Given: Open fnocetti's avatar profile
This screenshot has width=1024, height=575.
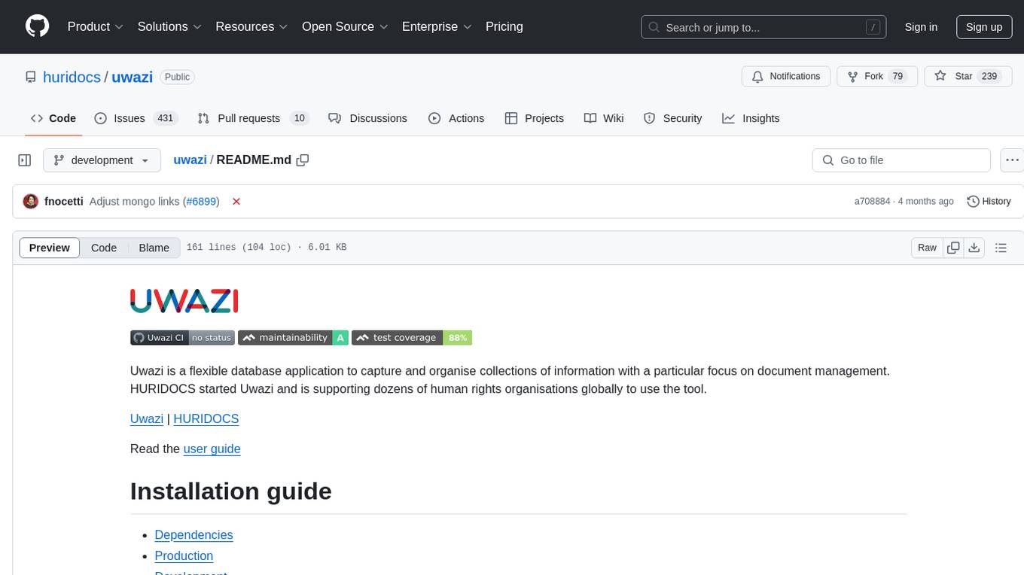Looking at the screenshot, I should 31,201.
